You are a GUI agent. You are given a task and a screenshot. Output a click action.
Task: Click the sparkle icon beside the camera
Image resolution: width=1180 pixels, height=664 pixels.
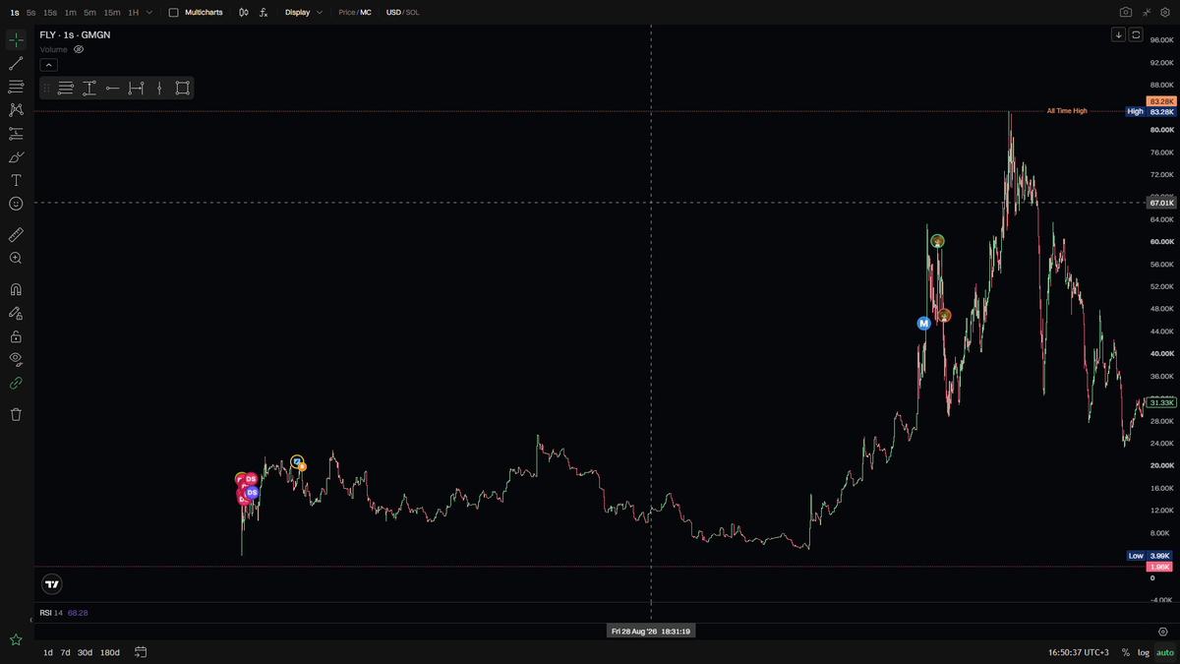click(1147, 13)
